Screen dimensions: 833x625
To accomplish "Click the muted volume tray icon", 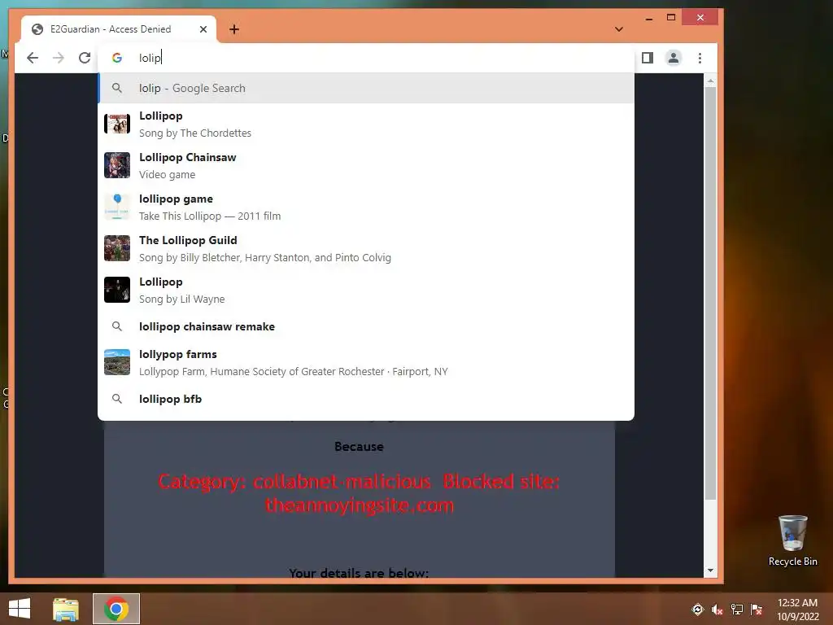I will 717,610.
